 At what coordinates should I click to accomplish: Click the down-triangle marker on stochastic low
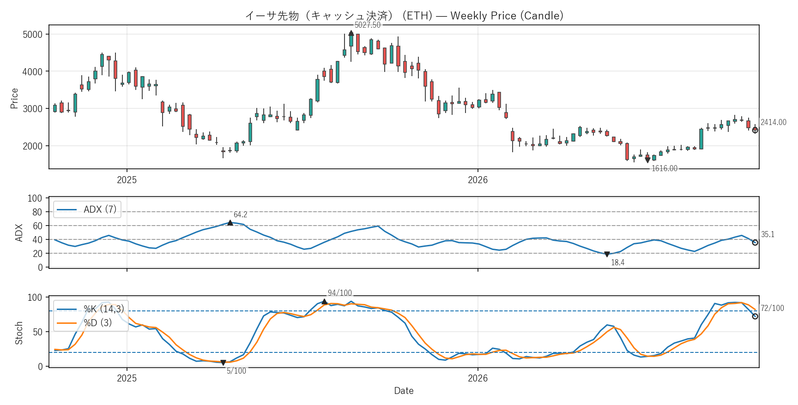(223, 363)
